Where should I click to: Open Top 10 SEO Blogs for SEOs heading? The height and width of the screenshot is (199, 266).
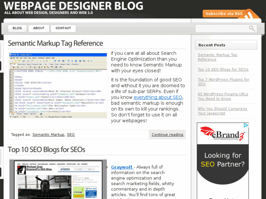tap(46, 150)
